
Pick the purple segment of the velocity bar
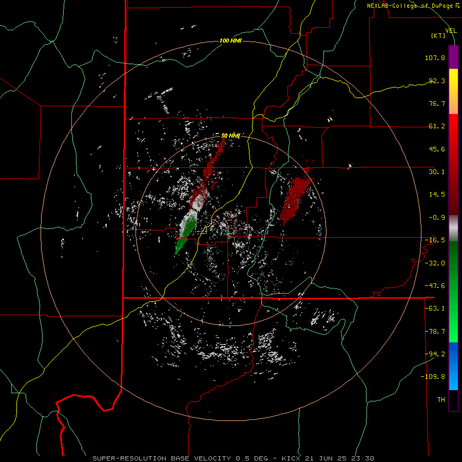[x=453, y=57]
